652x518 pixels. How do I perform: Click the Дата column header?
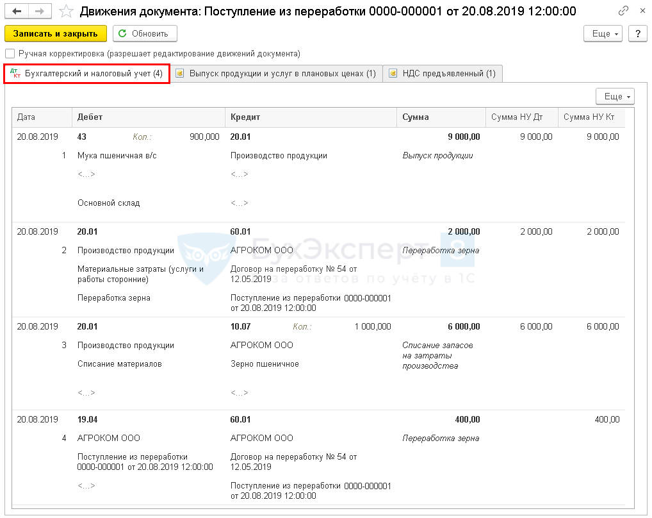tap(42, 117)
